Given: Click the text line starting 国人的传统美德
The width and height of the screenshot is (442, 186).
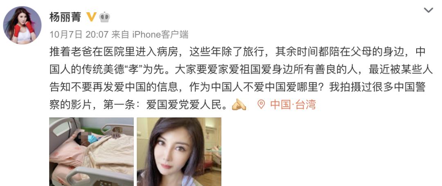Looking at the screenshot, I should [x=241, y=70].
